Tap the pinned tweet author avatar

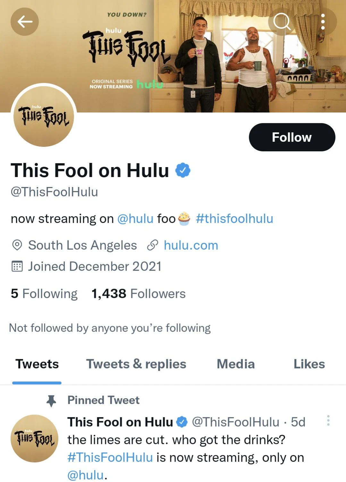pos(35,438)
